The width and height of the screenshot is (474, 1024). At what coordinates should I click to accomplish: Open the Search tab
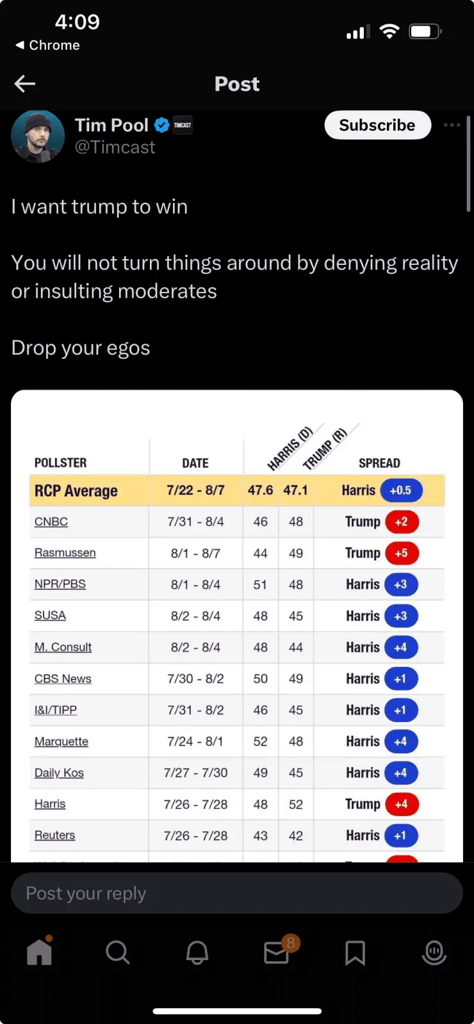click(x=118, y=952)
